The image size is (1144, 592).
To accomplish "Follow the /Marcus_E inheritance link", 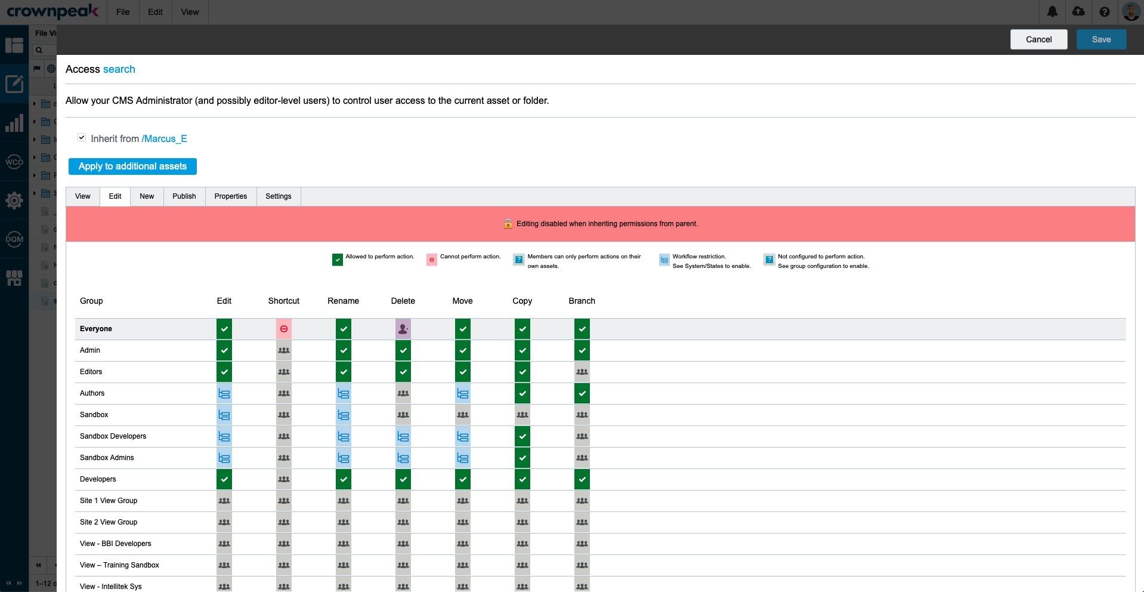I will 165,138.
